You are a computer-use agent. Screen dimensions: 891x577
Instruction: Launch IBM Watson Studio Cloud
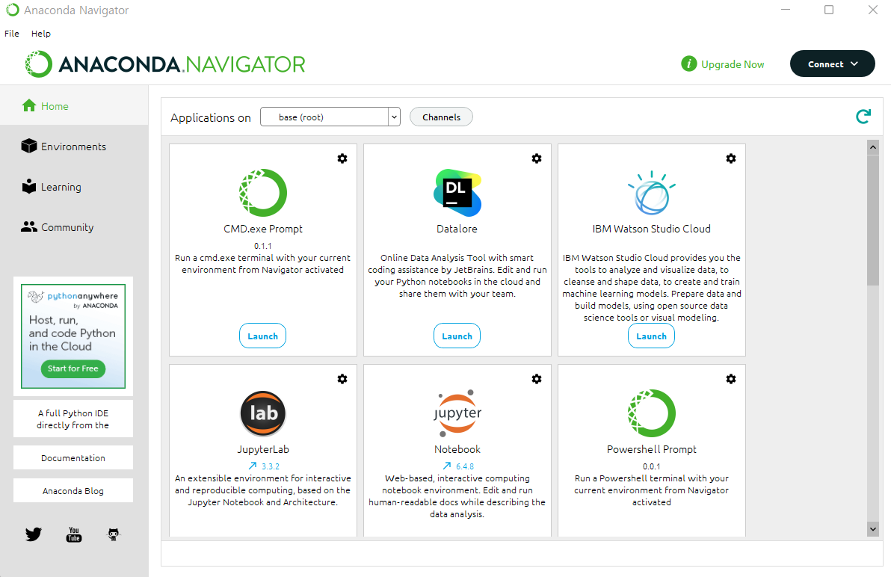[x=651, y=336]
